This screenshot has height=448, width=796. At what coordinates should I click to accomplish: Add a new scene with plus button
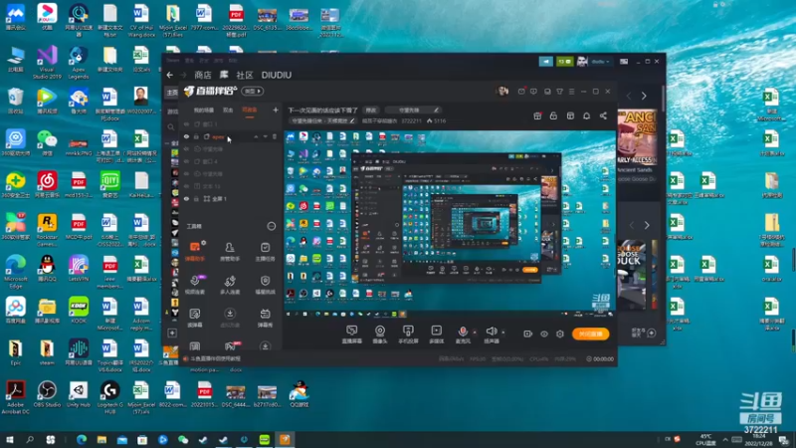(x=276, y=110)
